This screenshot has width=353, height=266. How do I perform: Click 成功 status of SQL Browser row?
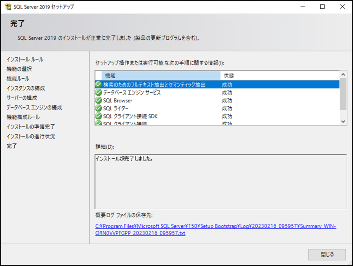227,100
